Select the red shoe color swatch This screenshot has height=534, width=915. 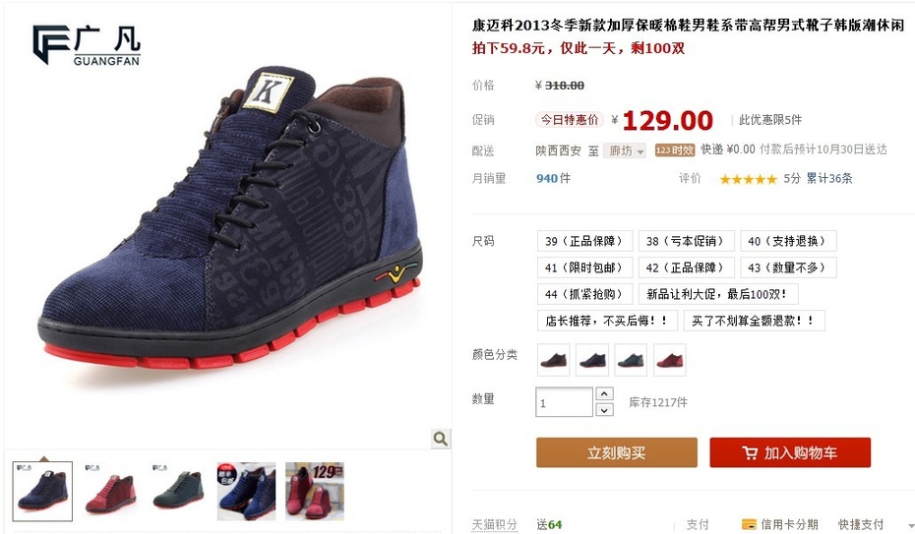click(670, 360)
